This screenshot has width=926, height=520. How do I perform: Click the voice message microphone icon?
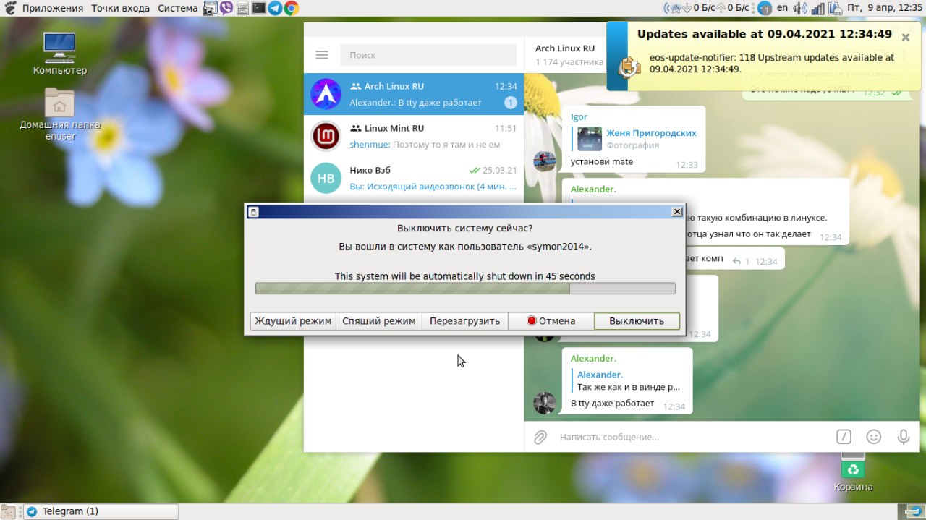(904, 437)
